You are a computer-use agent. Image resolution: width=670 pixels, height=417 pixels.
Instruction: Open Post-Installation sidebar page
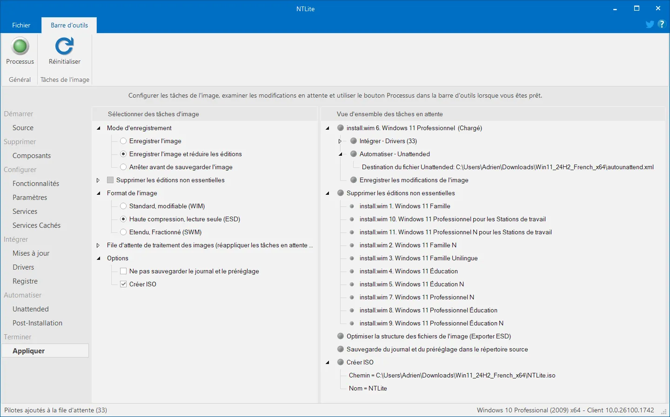[37, 323]
